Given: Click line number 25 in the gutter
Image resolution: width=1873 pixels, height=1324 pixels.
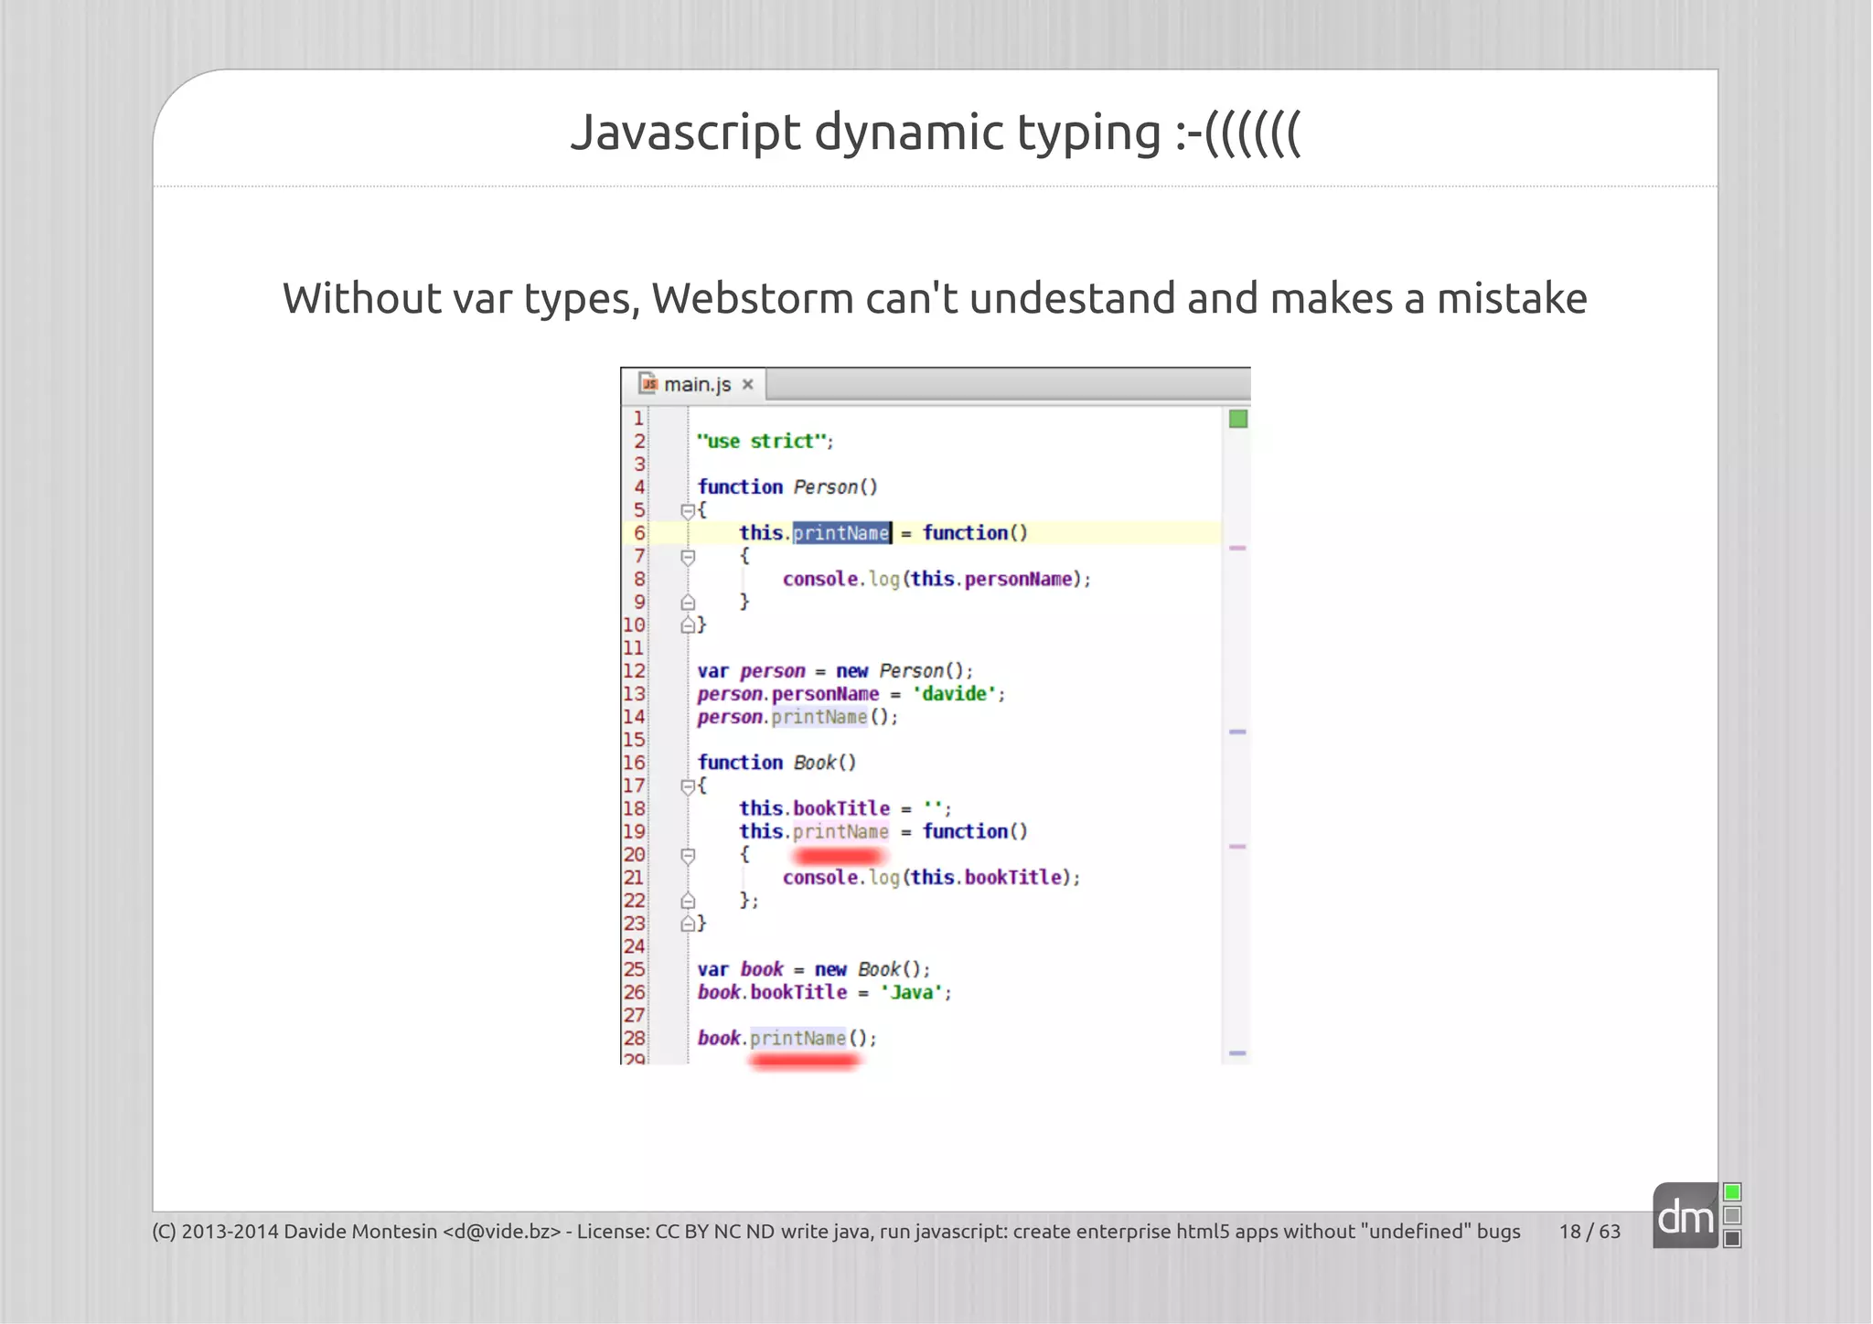Looking at the screenshot, I should point(634,969).
